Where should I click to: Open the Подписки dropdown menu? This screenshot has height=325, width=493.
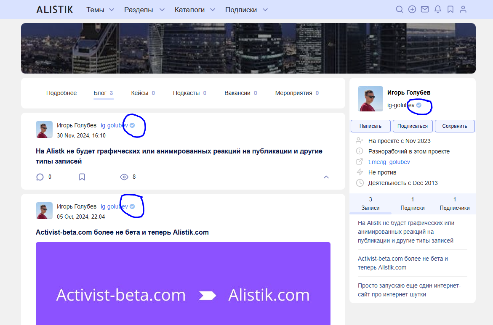[x=246, y=10]
